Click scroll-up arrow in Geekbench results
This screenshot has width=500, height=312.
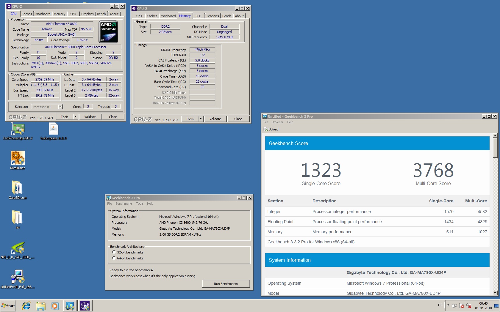[x=495, y=135]
